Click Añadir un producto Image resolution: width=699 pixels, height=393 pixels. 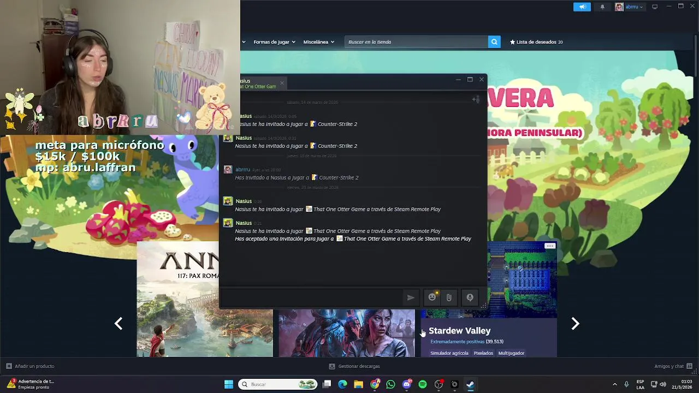click(30, 366)
